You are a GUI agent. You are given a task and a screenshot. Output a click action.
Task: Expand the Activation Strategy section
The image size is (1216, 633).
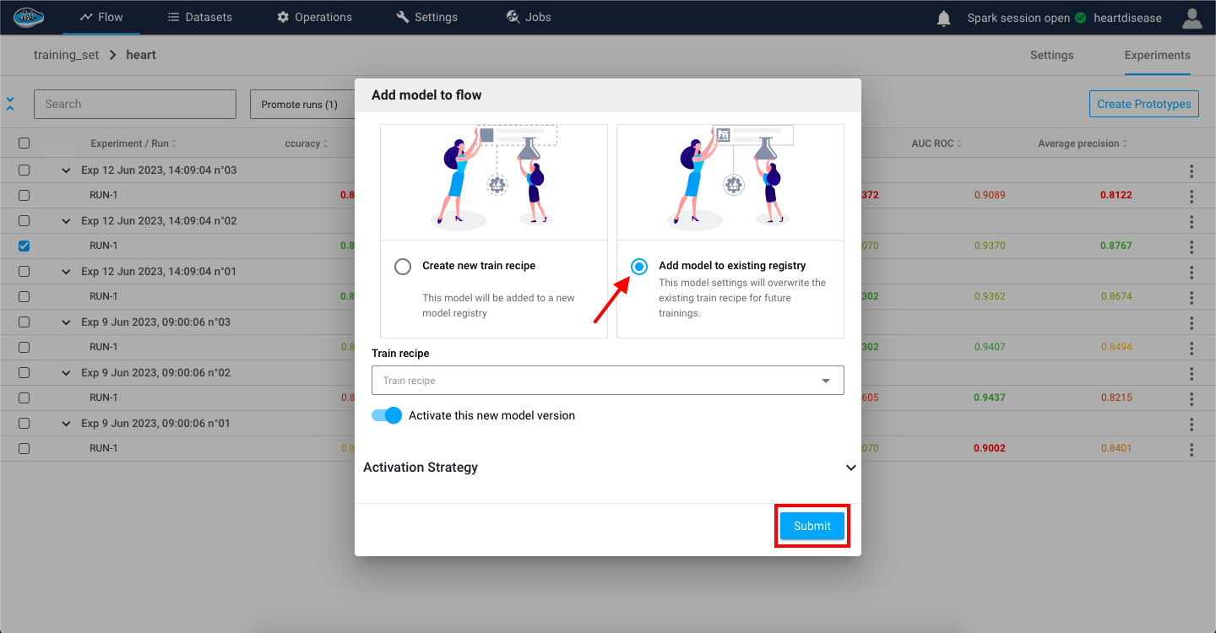[850, 468]
